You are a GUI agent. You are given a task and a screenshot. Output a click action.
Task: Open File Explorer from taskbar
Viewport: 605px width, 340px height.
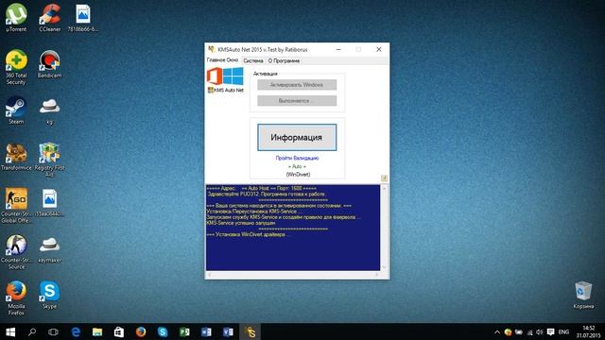pyautogui.click(x=97, y=331)
